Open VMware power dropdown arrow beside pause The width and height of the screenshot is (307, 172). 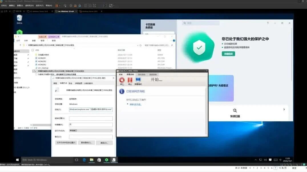tap(60, 6)
